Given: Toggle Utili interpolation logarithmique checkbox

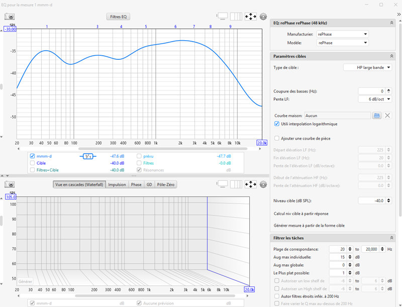Looking at the screenshot, I should [x=277, y=124].
